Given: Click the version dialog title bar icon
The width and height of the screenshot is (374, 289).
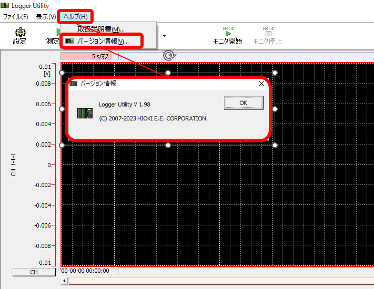Looking at the screenshot, I should point(74,84).
